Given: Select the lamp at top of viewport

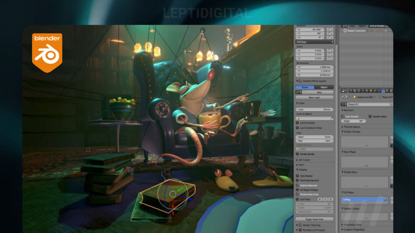Looking at the screenshot, I should pos(203,30).
